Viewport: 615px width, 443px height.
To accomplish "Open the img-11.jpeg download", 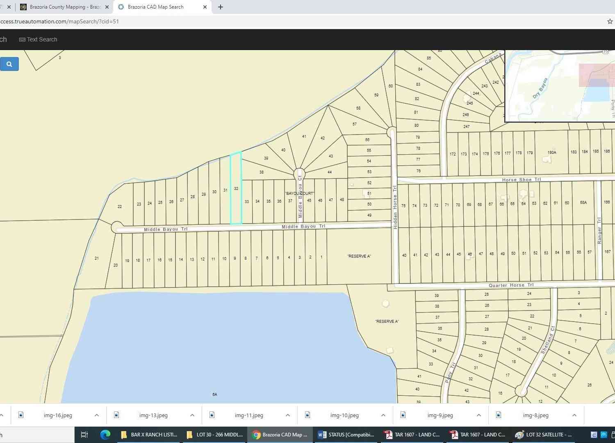I will (249, 415).
